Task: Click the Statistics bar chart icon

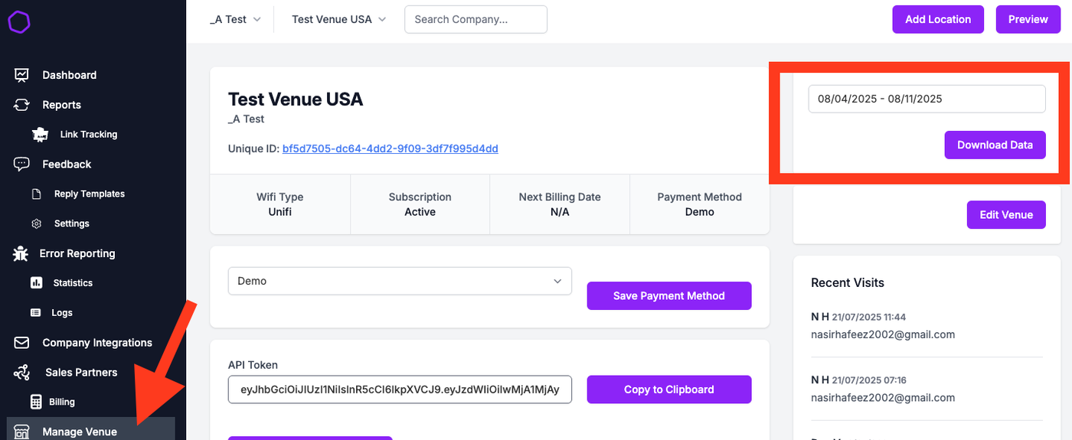Action: point(36,283)
